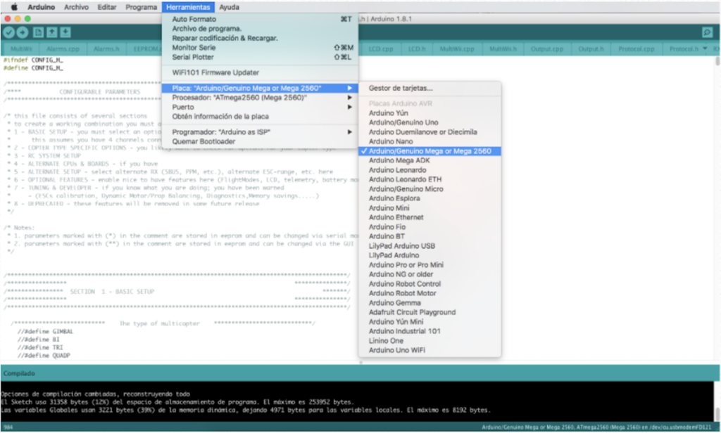Image resolution: width=721 pixels, height=433 pixels.
Task: Click the Upload arrow icon
Action: click(x=23, y=32)
